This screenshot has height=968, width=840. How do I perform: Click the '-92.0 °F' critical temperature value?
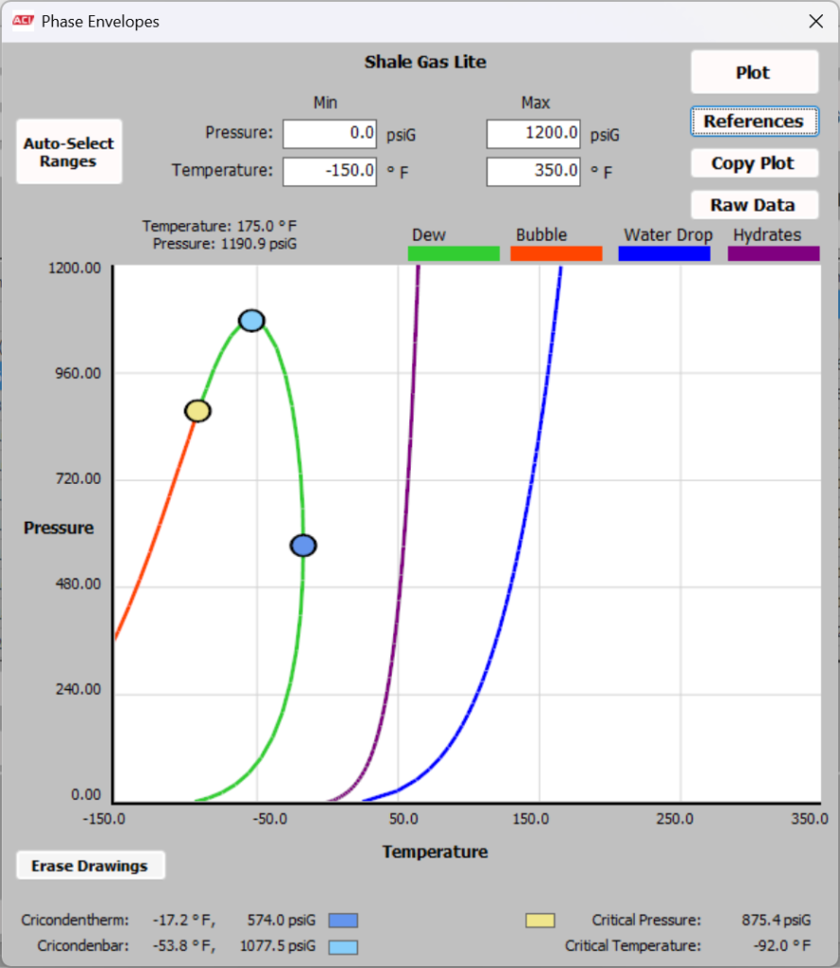tap(782, 945)
